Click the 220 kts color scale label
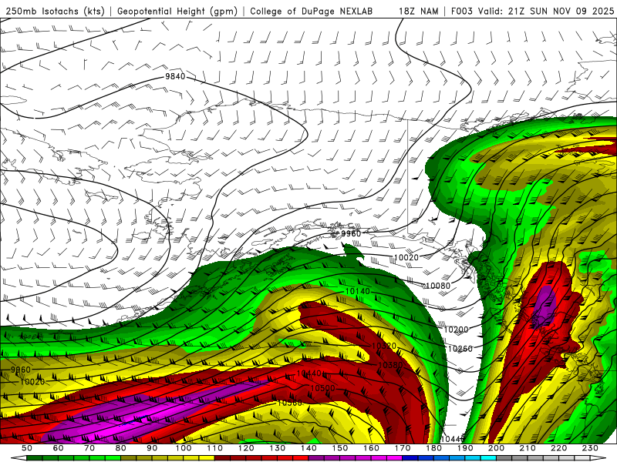This screenshot has width=617, height=462. [x=558, y=448]
